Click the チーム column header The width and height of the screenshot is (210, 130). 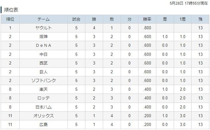click(43, 19)
